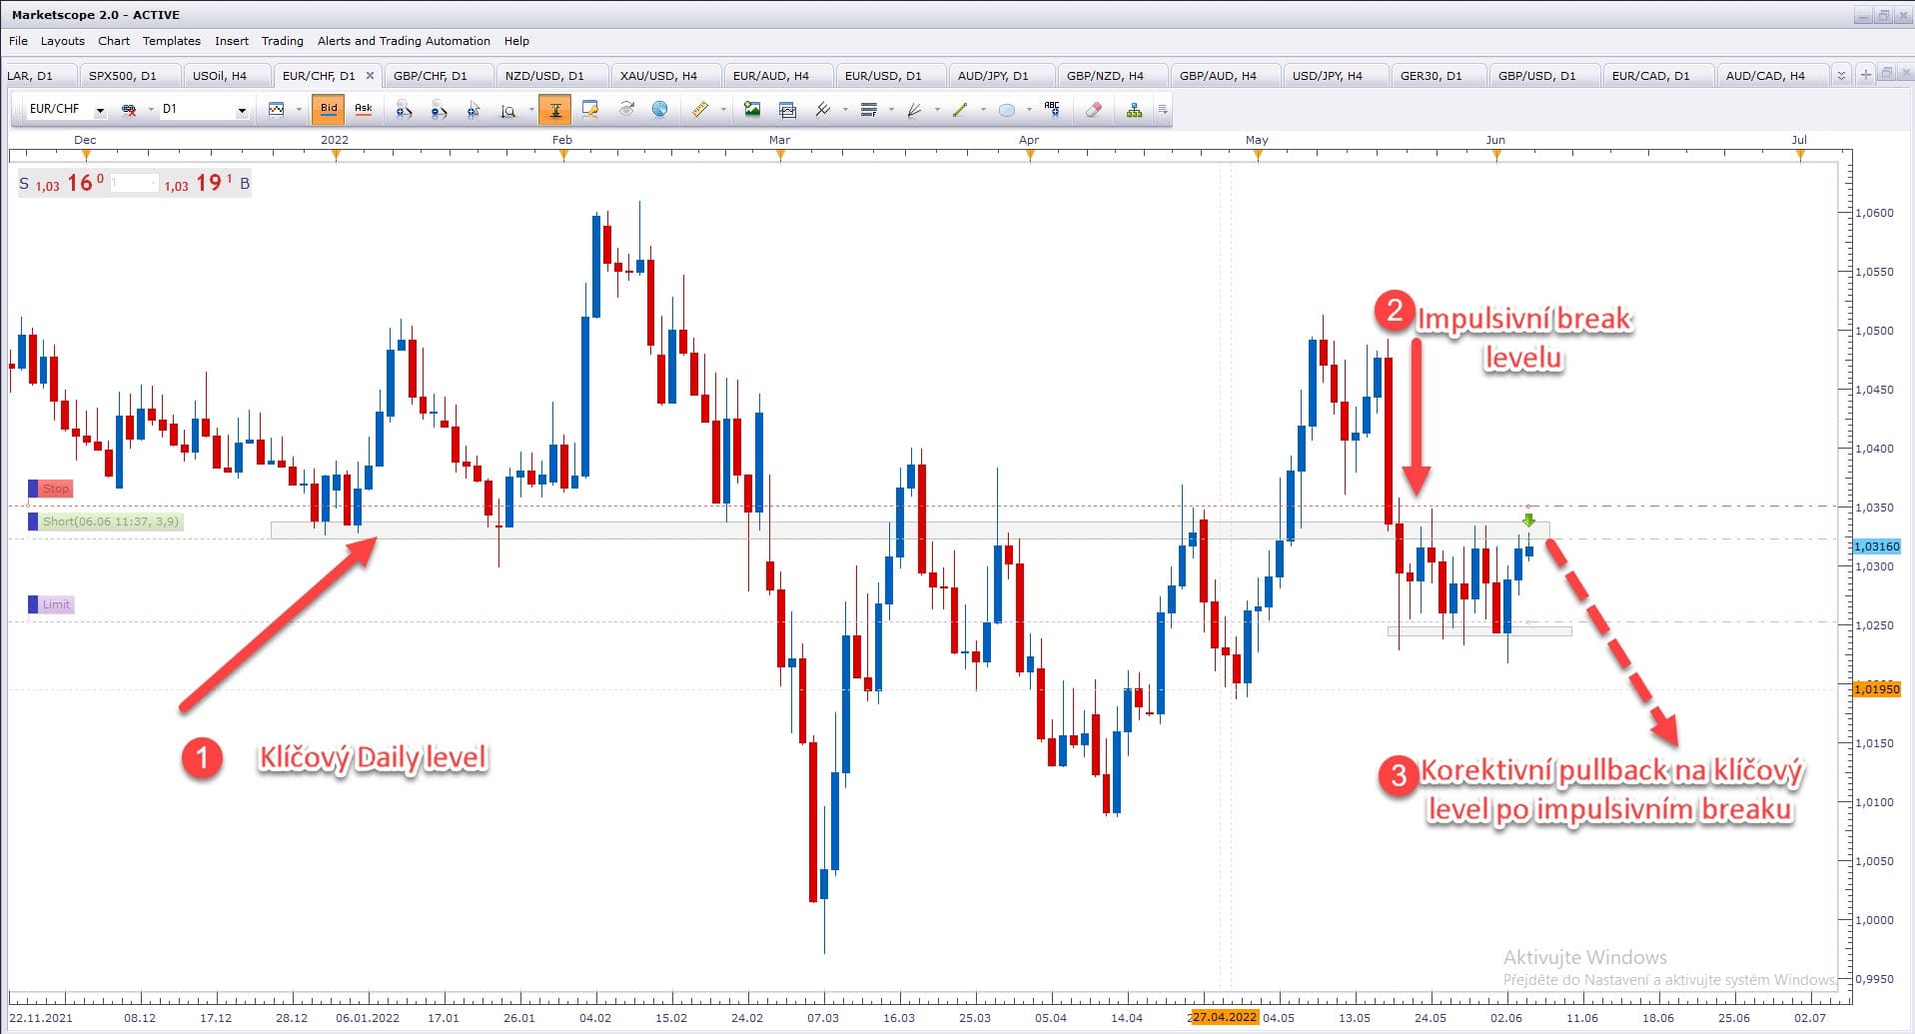Click the green hierarchy tree icon
The height and width of the screenshot is (1034, 1915).
(1134, 110)
